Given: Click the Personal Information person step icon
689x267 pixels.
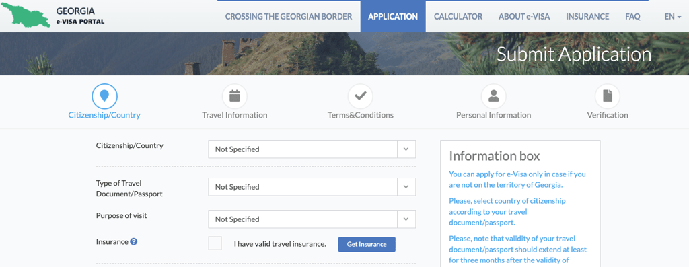Looking at the screenshot, I should [x=493, y=96].
